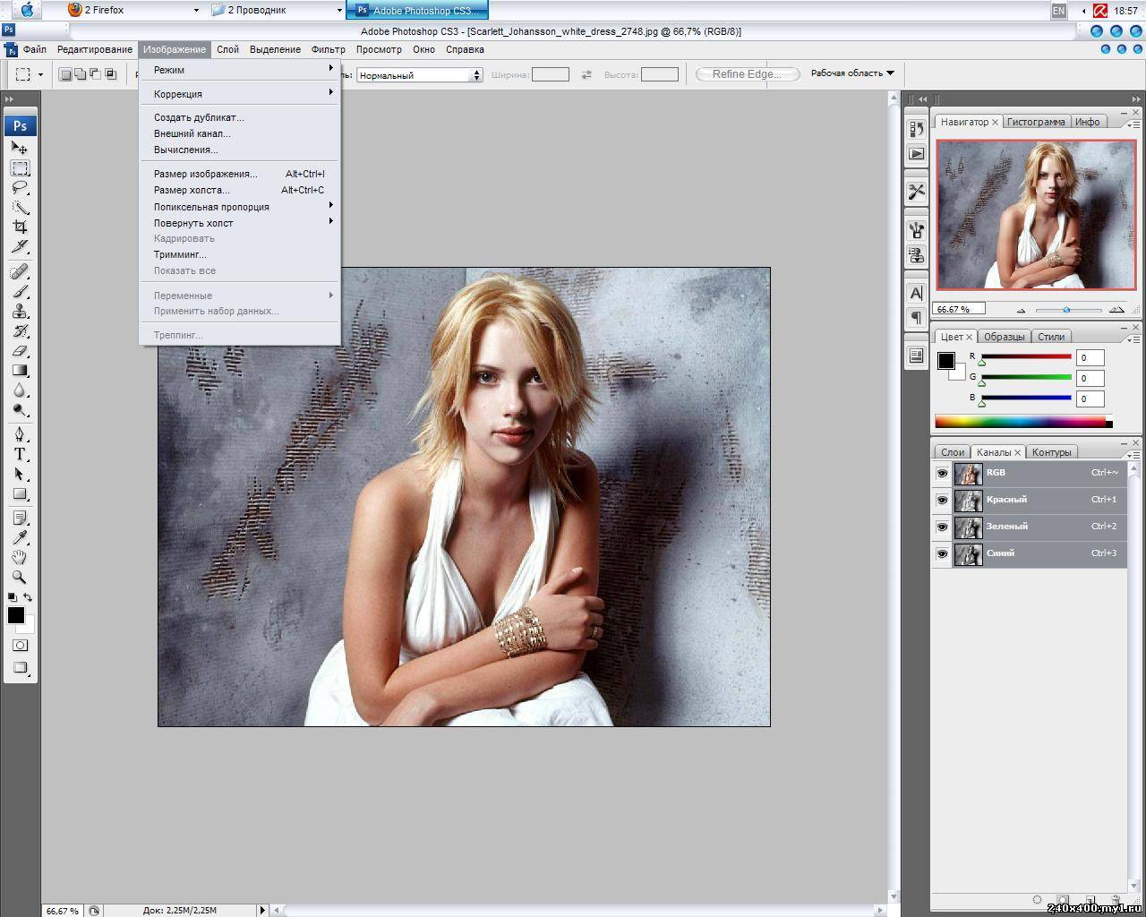The height and width of the screenshot is (917, 1146).
Task: Open the Paragraph panel icon in dock
Action: pyautogui.click(x=916, y=318)
